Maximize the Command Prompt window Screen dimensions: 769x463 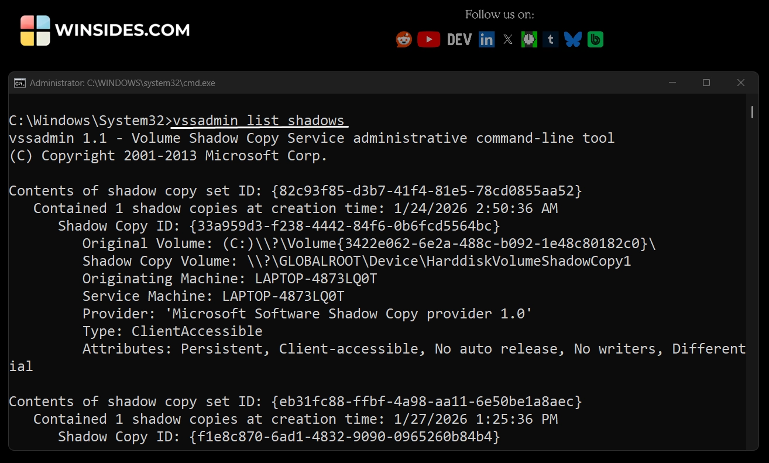tap(706, 83)
